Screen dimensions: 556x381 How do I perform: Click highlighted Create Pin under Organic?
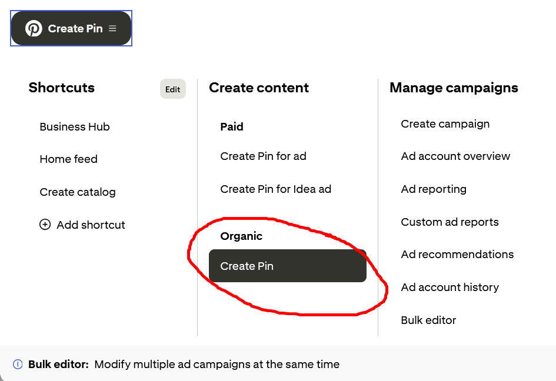click(x=287, y=266)
